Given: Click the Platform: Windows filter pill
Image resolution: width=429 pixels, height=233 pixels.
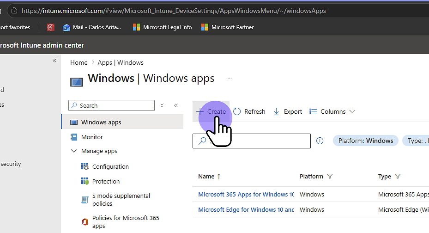Looking at the screenshot, I should (x=366, y=141).
